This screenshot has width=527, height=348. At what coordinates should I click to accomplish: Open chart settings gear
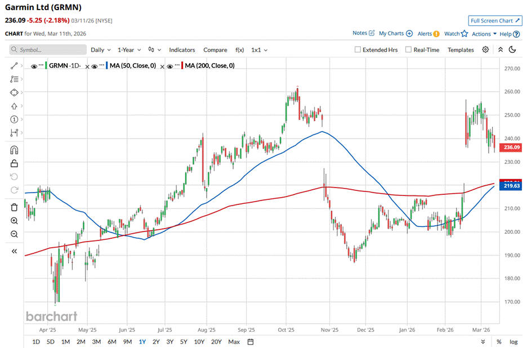pyautogui.click(x=485, y=50)
